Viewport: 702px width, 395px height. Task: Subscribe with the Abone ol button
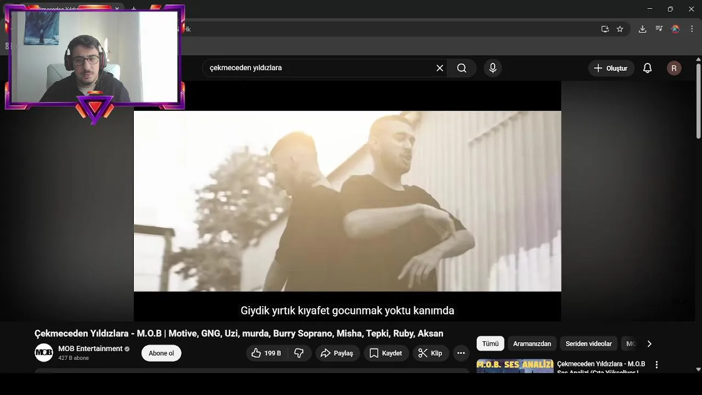click(161, 353)
